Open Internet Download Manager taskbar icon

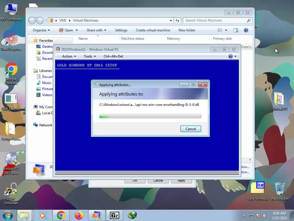132,215
